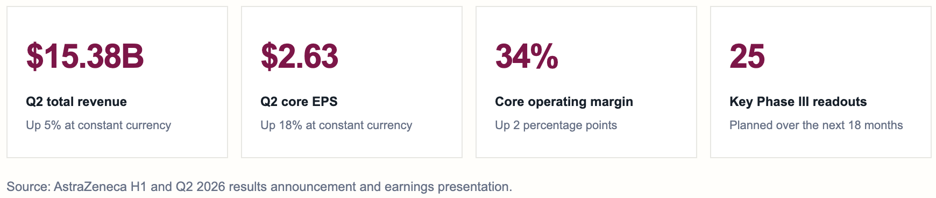Select the Q2 total revenue label
This screenshot has height=198, width=936.
(76, 102)
